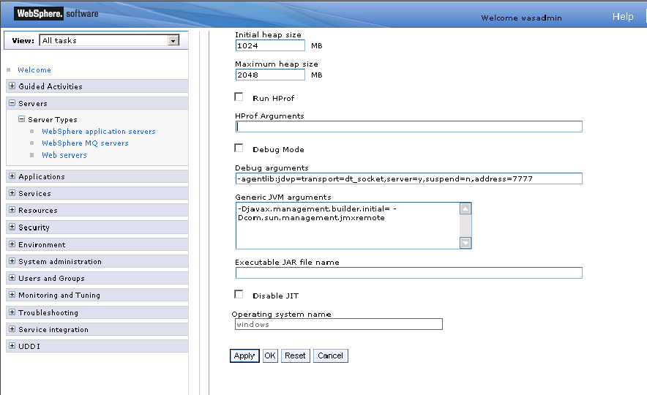The width and height of the screenshot is (647, 395).
Task: Expand the Security section
Action: tap(12, 227)
